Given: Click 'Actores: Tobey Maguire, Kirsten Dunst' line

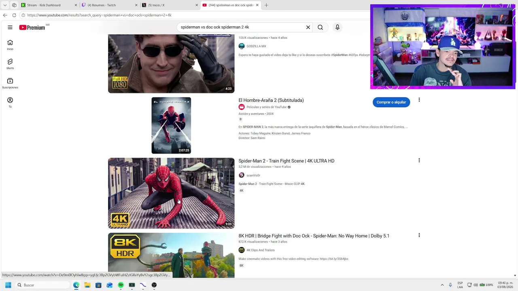Looking at the screenshot, I should pos(275,133).
